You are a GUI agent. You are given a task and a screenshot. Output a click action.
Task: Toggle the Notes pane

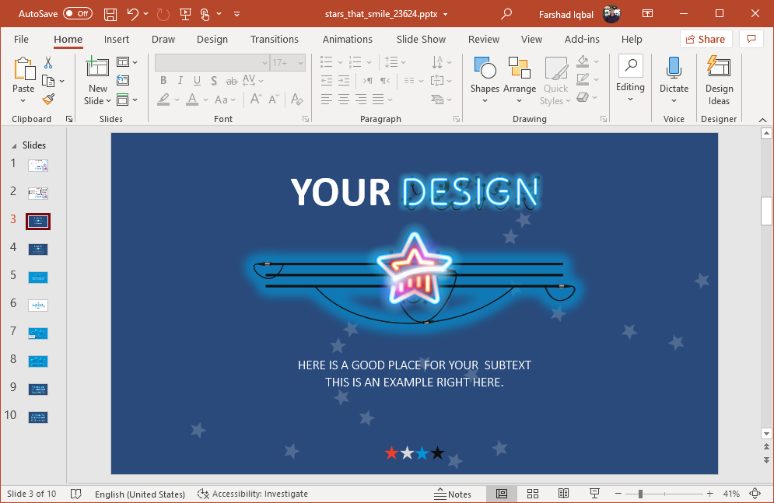(453, 494)
